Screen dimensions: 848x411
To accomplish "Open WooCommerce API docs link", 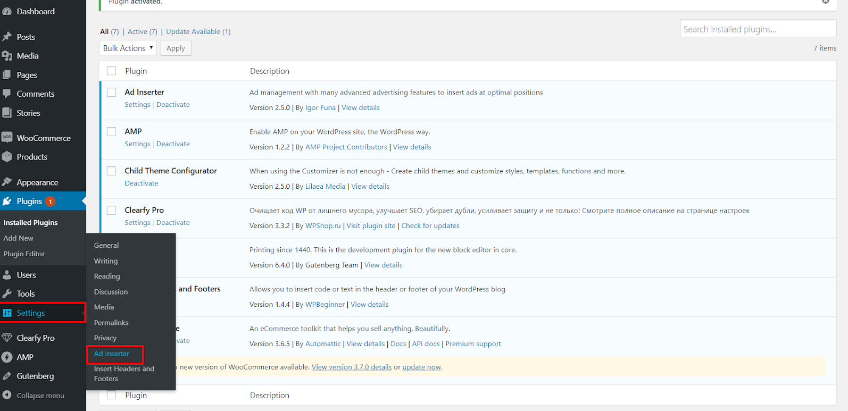I will point(426,343).
